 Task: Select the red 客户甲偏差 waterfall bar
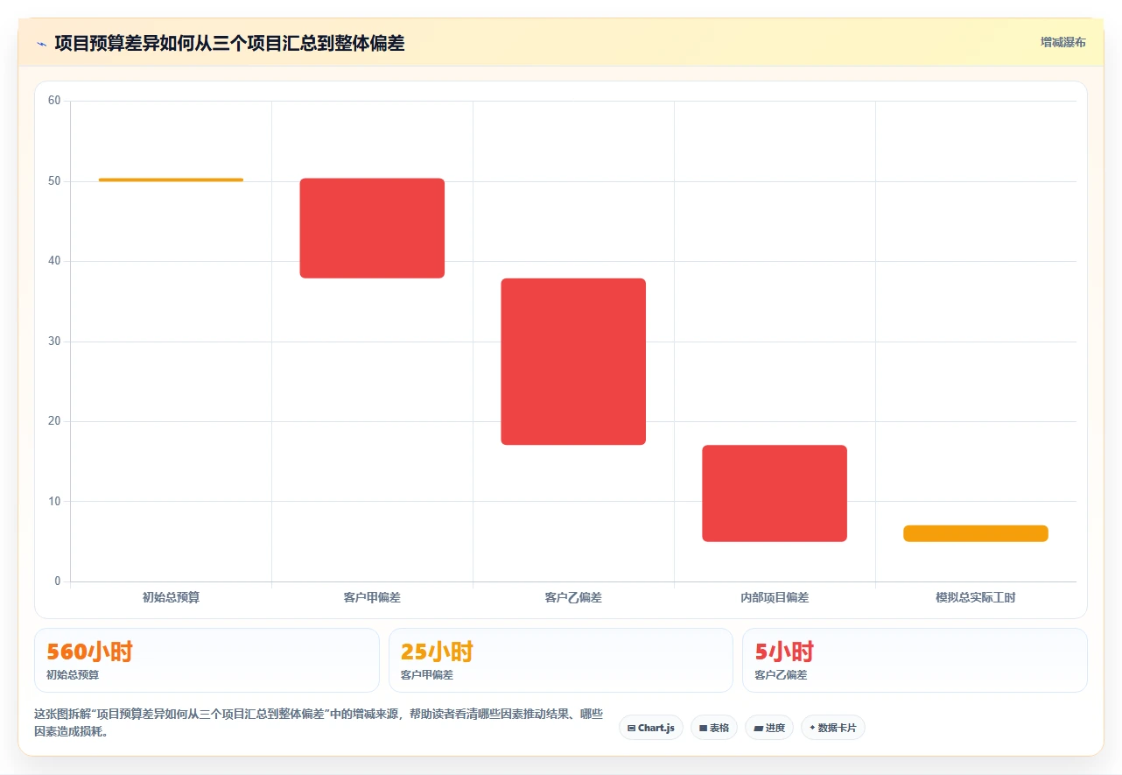(x=372, y=228)
